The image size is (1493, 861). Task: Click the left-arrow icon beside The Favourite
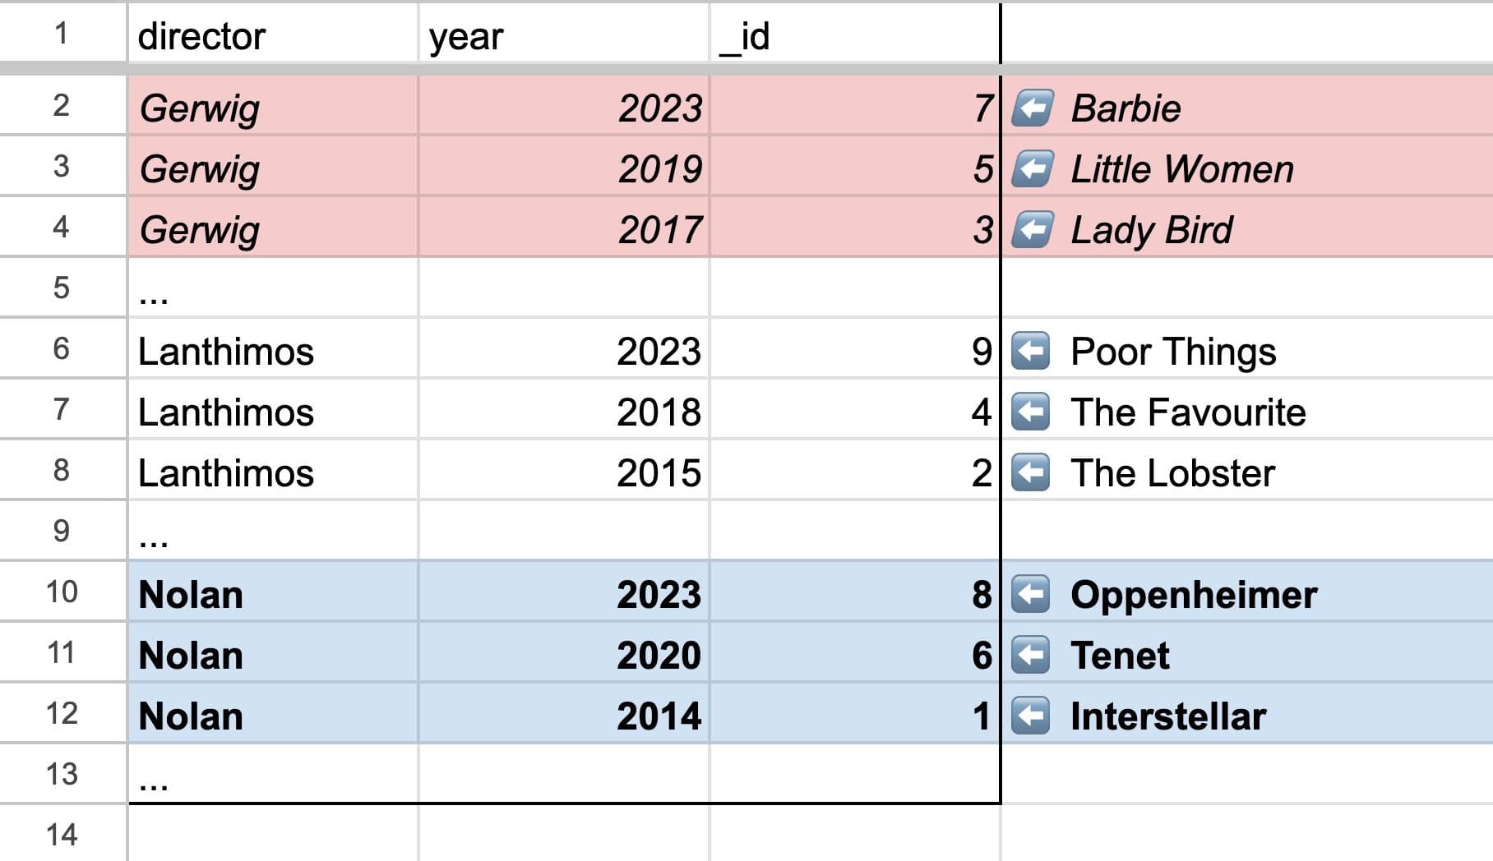pyautogui.click(x=1030, y=412)
